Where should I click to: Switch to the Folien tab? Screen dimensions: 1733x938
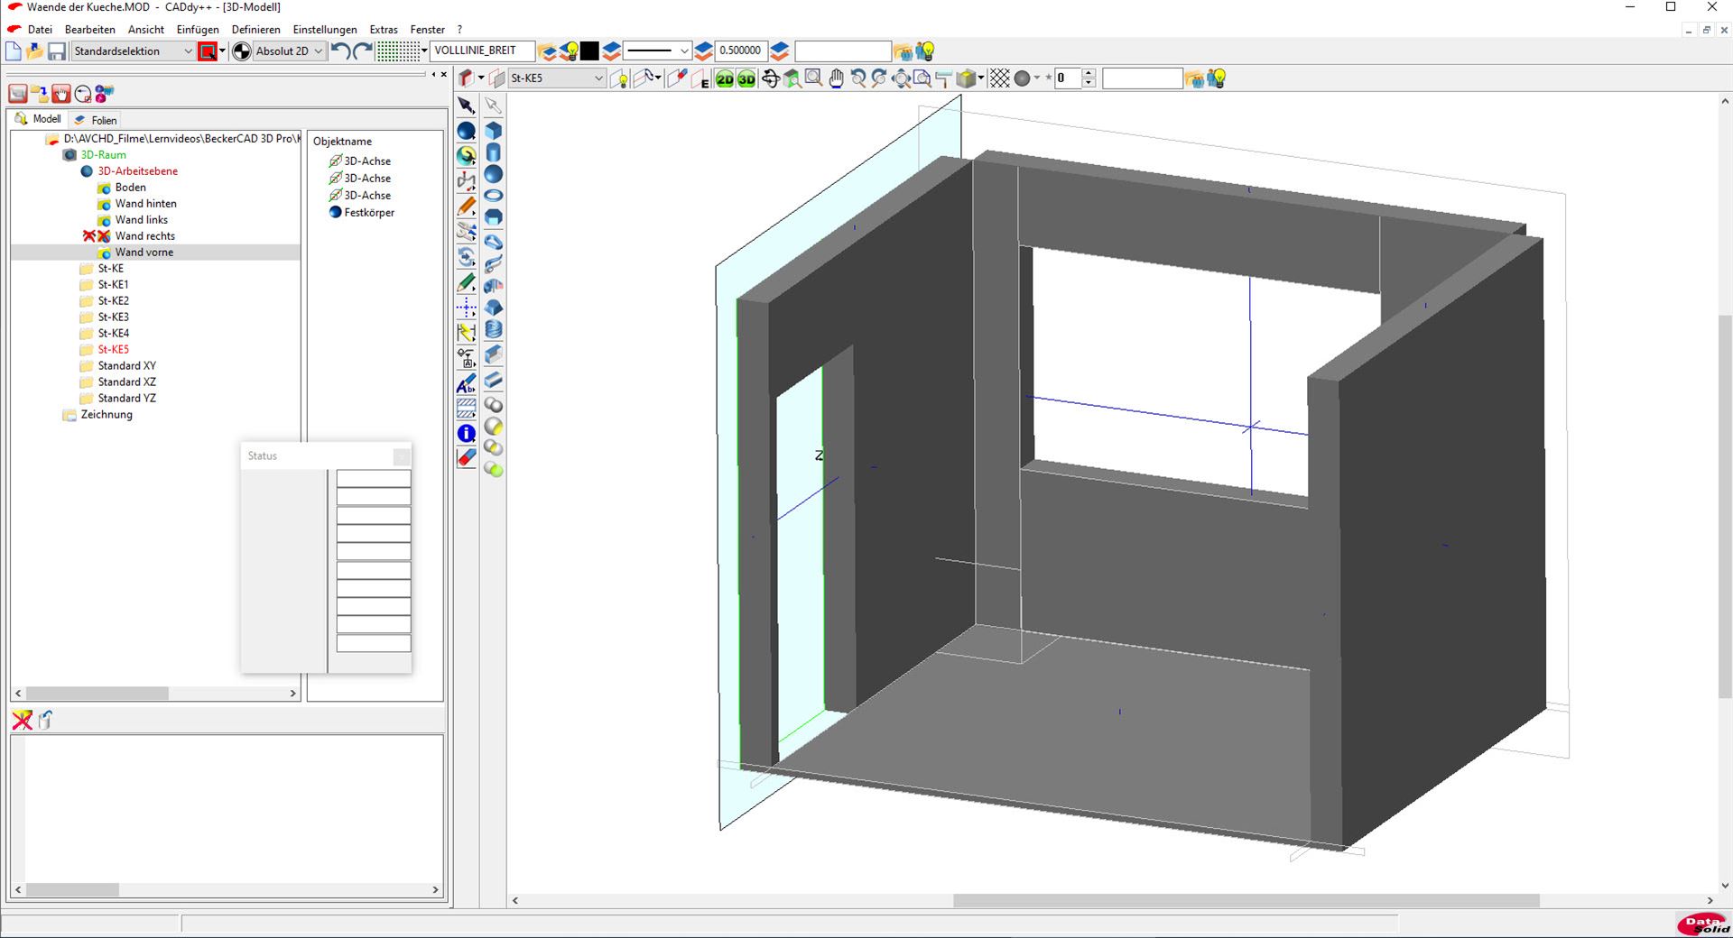[96, 120]
